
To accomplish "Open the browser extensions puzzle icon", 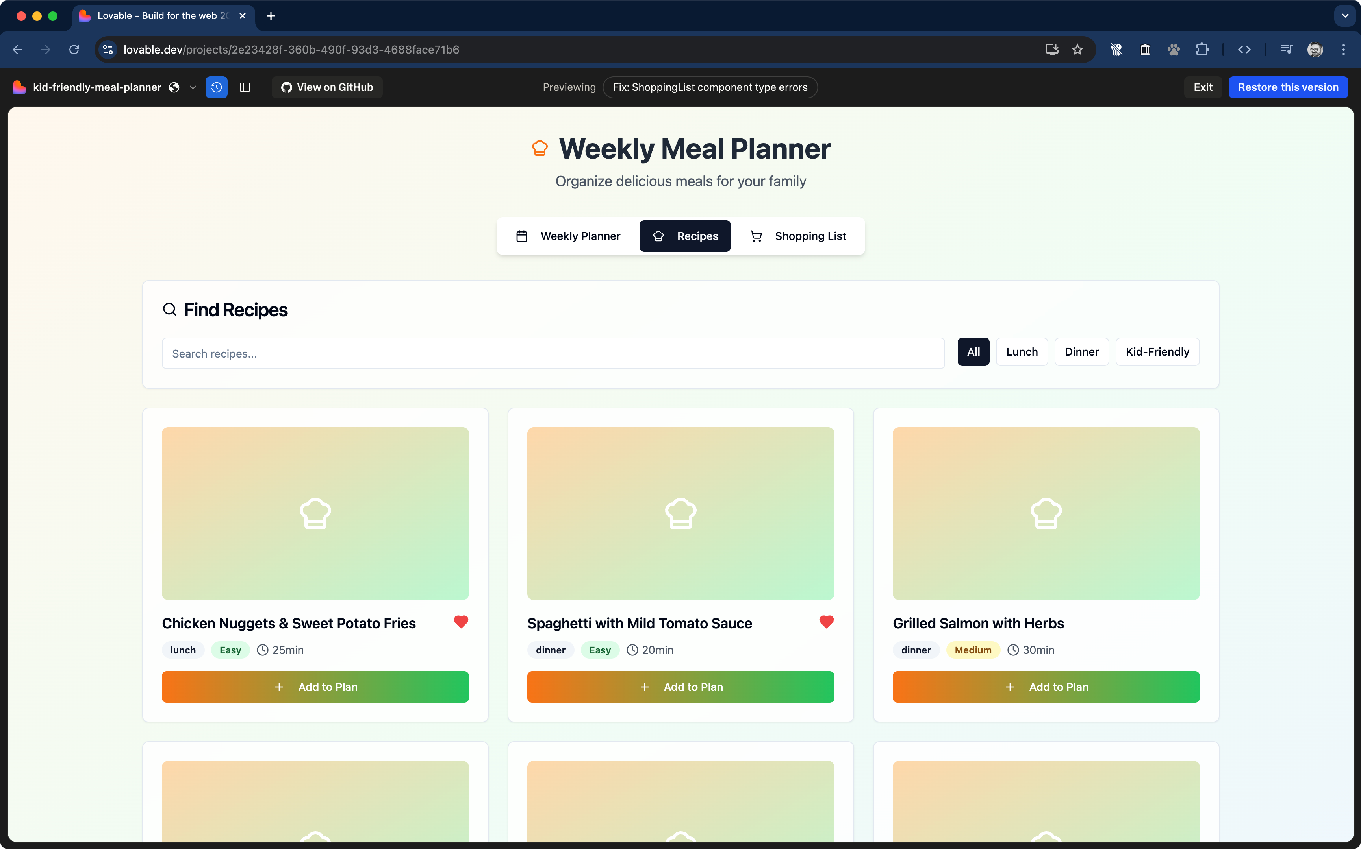I will (x=1203, y=50).
